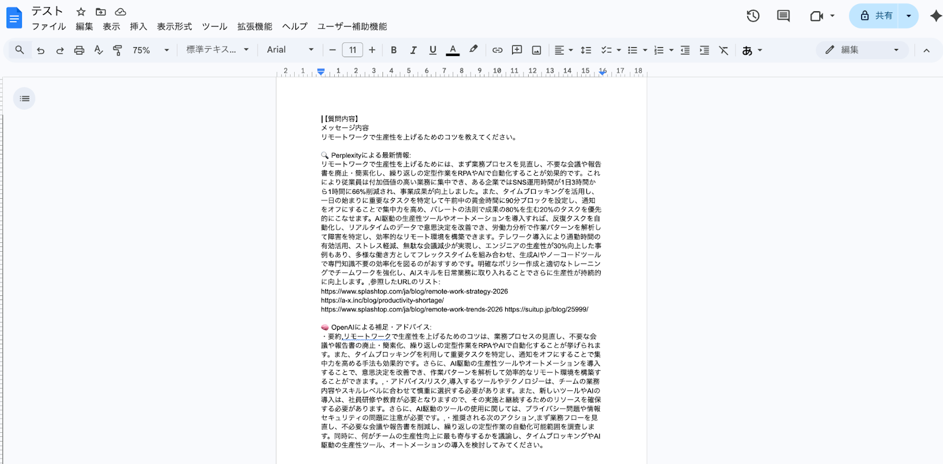This screenshot has height=464, width=943.
Task: Edit the font size 11 field
Action: click(352, 50)
